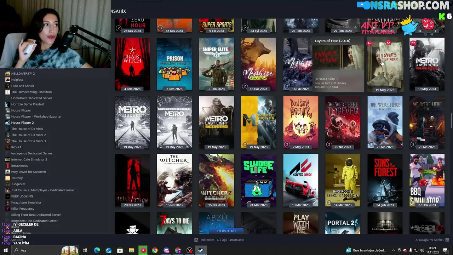The height and width of the screenshot is (255, 453).
Task: Click the Sons of the Forest cover
Action: 385,180
